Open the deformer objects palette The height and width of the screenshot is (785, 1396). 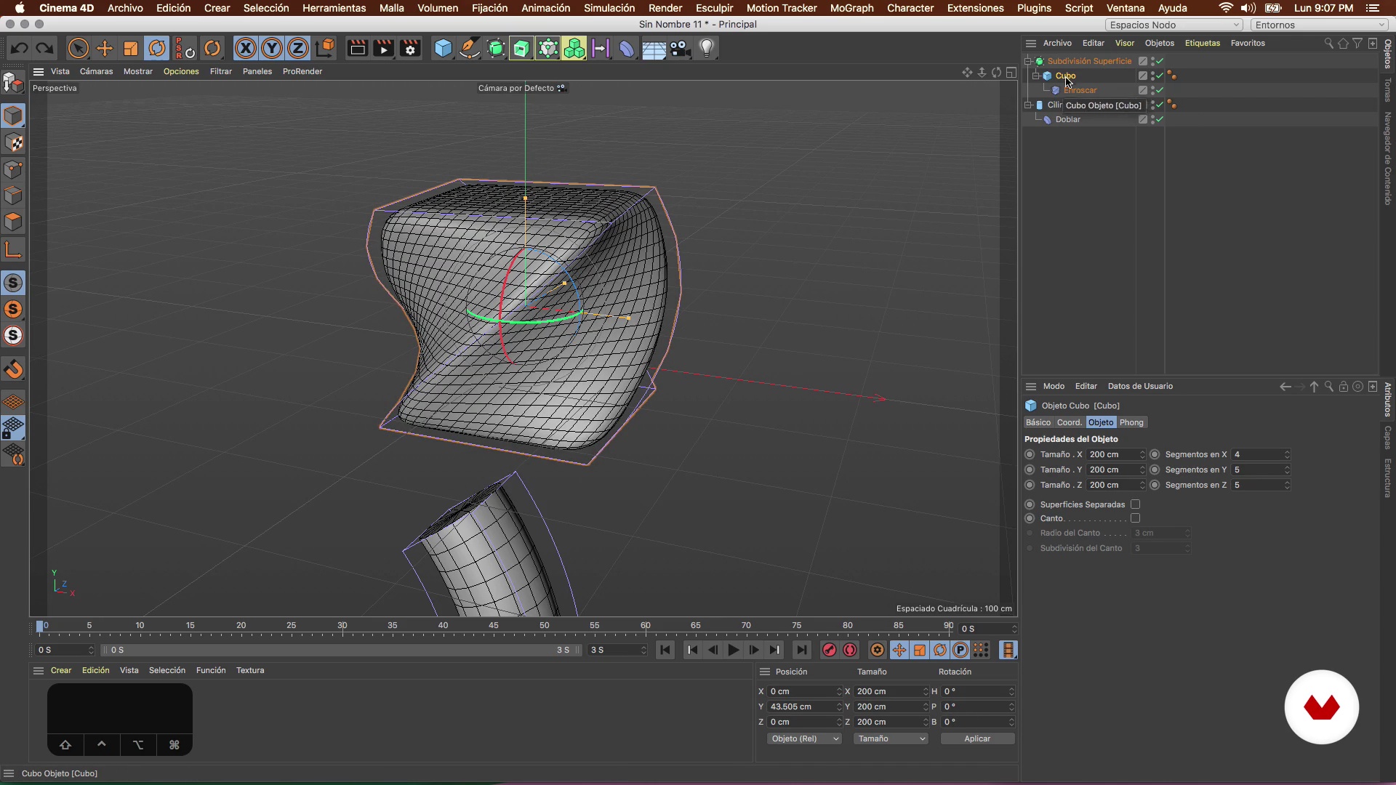click(x=626, y=49)
